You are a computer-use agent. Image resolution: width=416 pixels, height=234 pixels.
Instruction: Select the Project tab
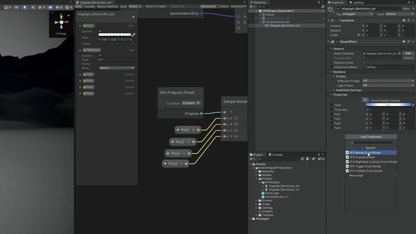256,155
